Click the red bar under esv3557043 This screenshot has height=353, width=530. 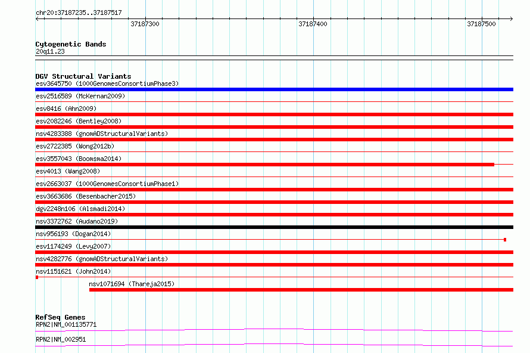click(264, 165)
